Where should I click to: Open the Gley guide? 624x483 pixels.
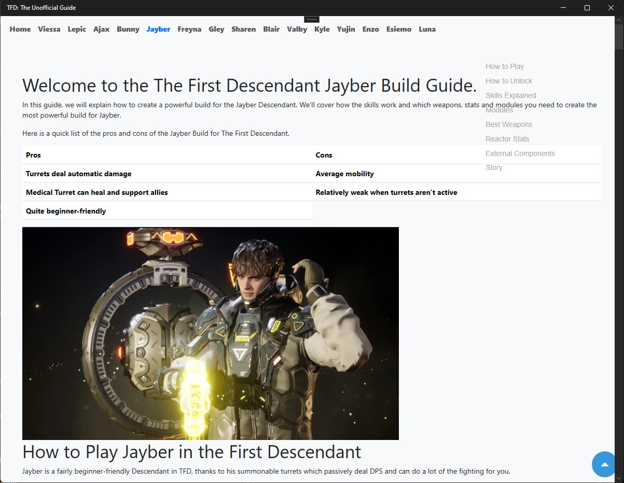(x=216, y=29)
